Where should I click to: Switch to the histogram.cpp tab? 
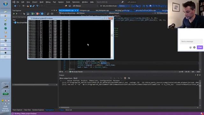click(x=84, y=10)
